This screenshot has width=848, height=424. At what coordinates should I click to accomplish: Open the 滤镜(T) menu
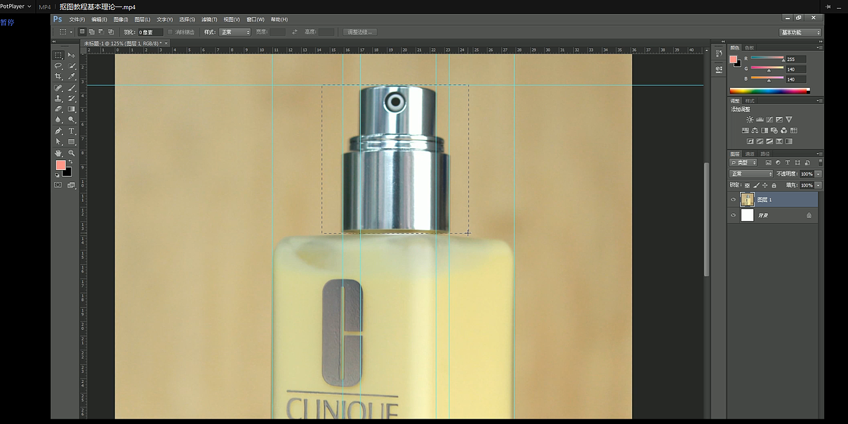tap(209, 20)
